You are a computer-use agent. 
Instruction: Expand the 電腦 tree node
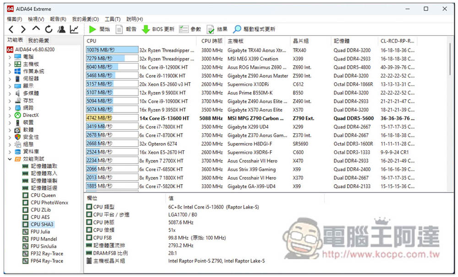[10, 57]
